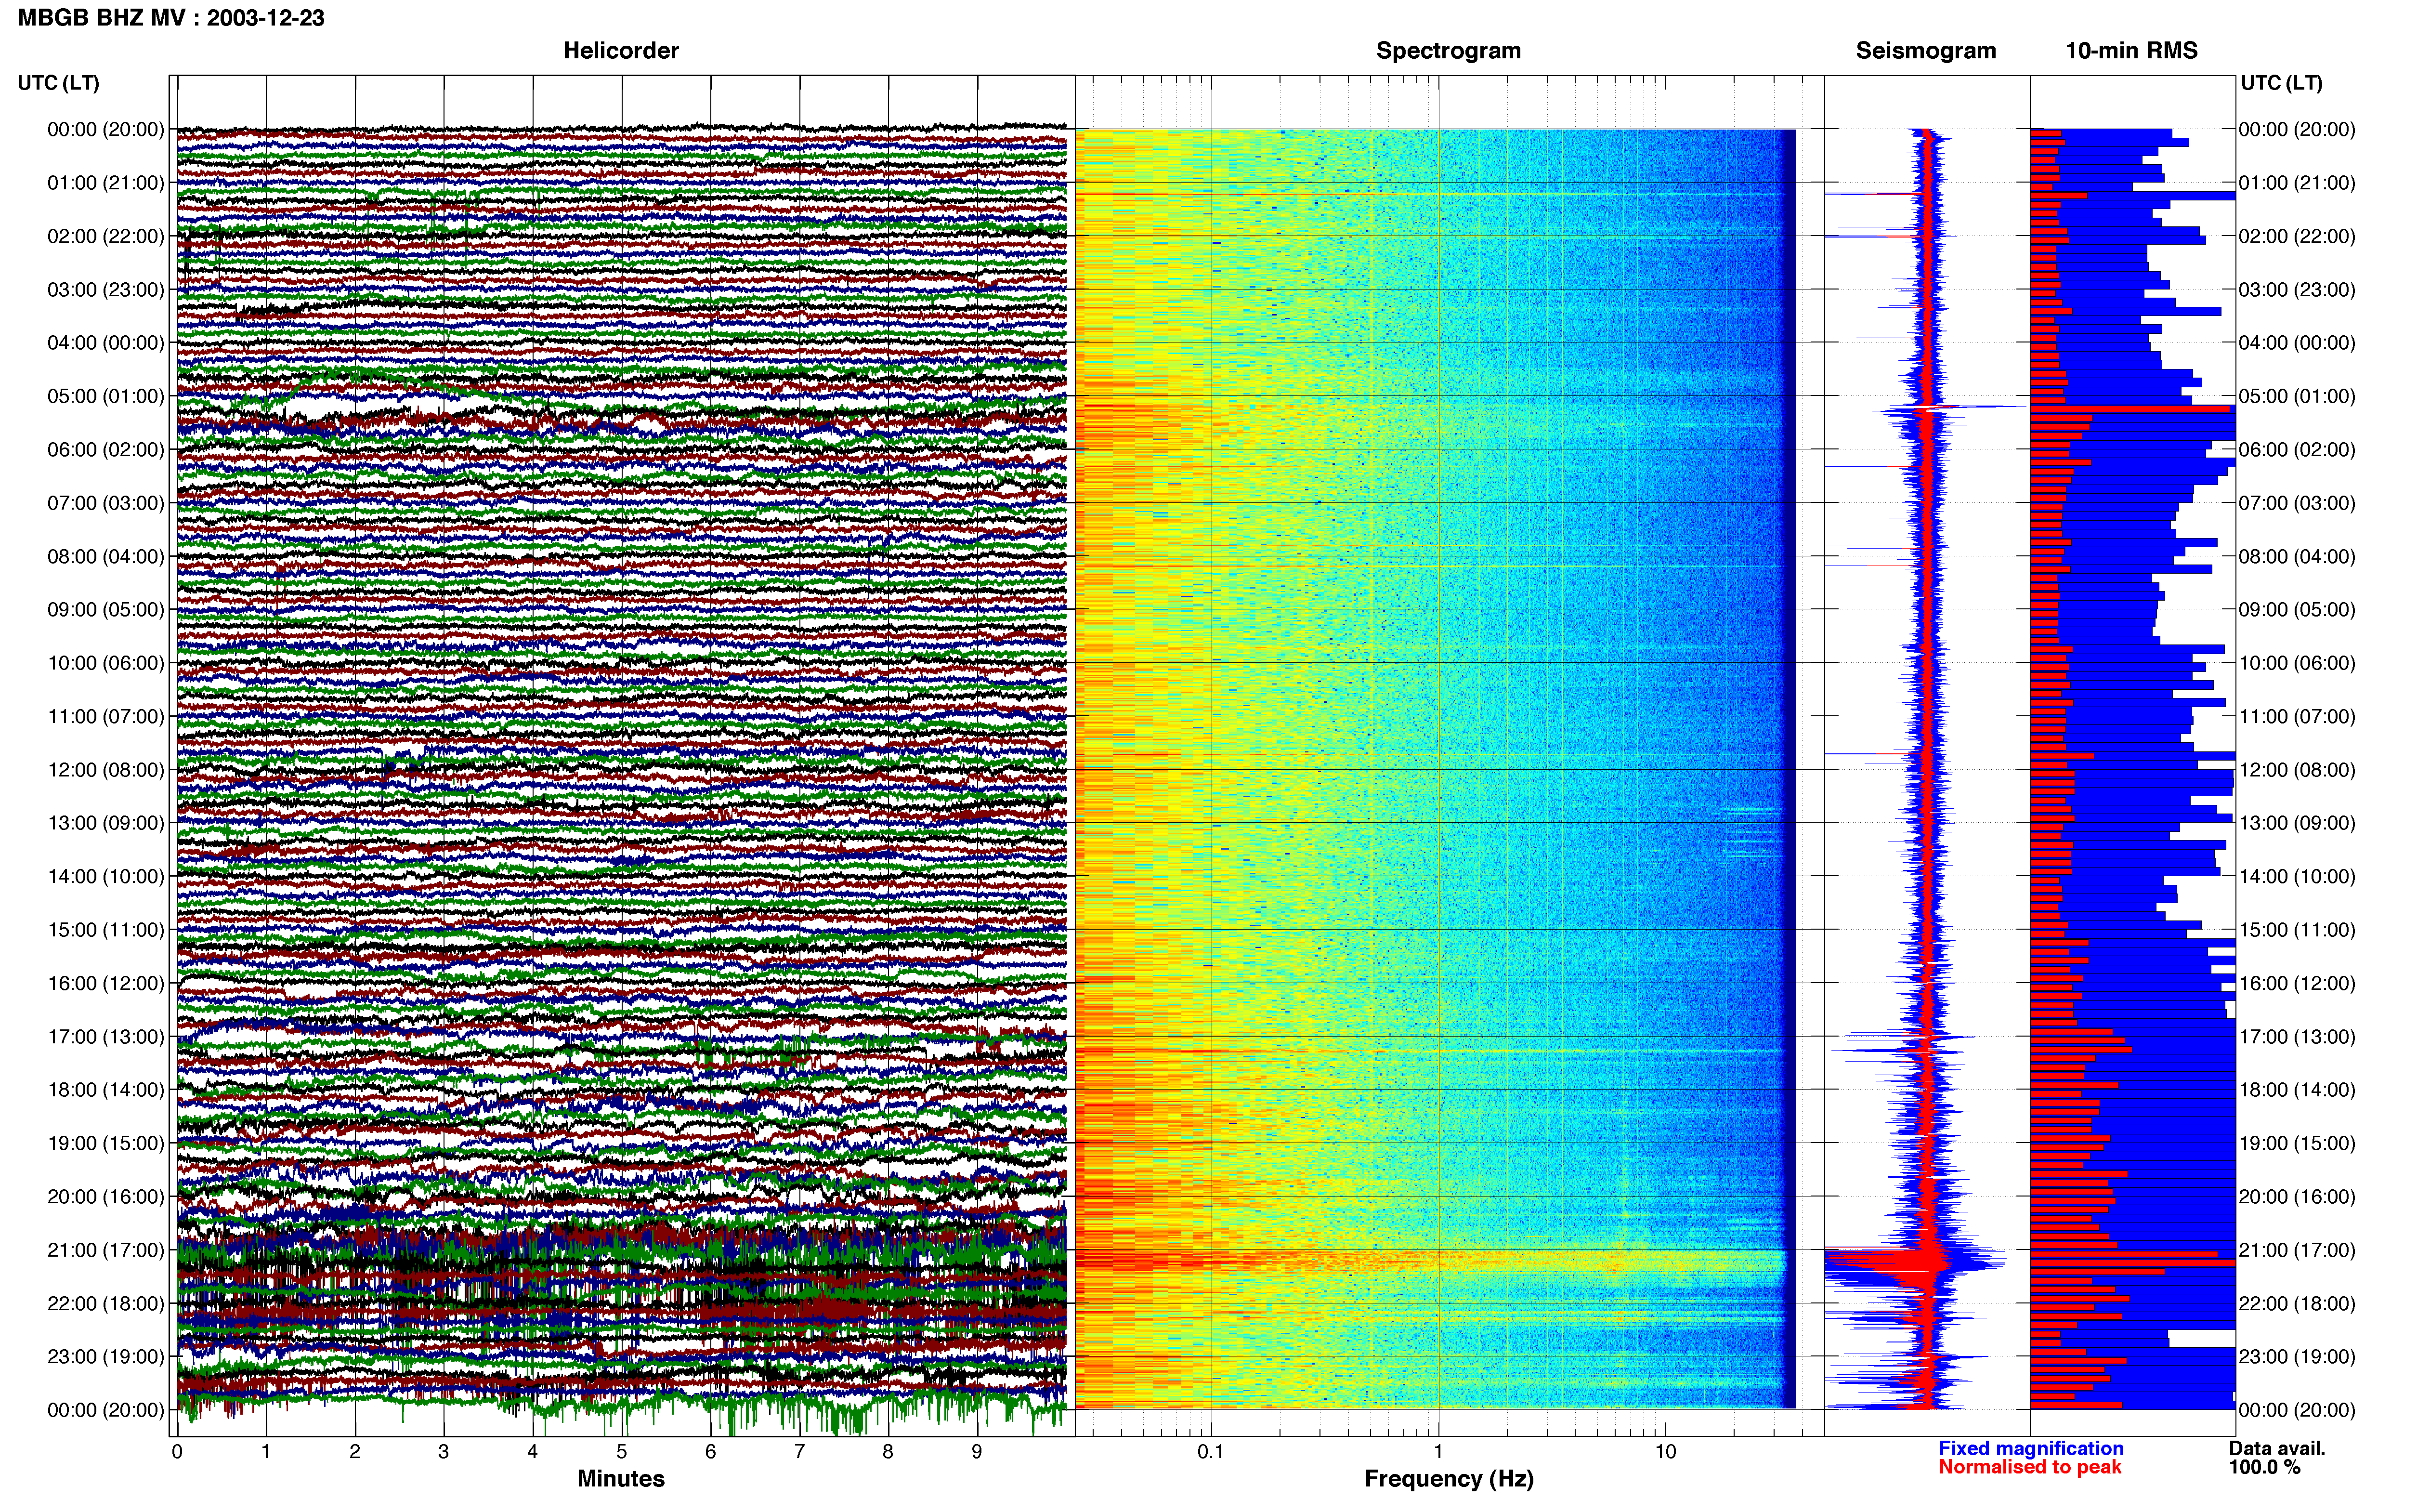Click the title 'MBGB BHZ MV : 2003-12-23'
Viewport: 2417px width, 1512px height.
171,18
